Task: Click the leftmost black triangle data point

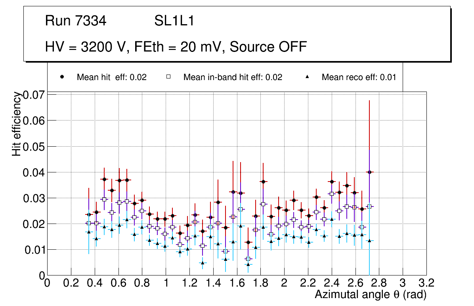Action: tap(89, 232)
